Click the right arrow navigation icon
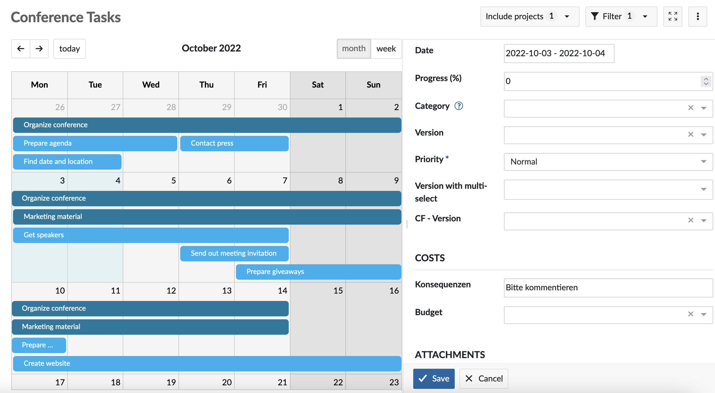The width and height of the screenshot is (715, 393). (x=38, y=49)
